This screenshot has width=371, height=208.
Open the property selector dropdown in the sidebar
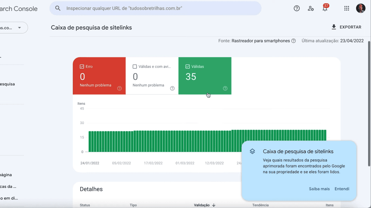pos(14,27)
